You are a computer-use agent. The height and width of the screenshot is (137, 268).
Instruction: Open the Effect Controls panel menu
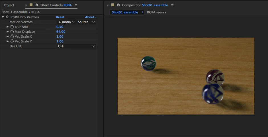pos(76,5)
